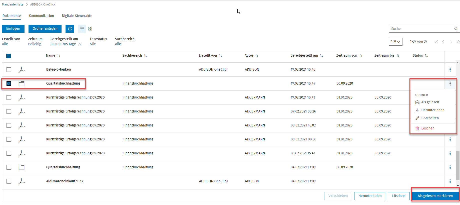Check the Aldi Wareneinkauf 13.12 checkbox
The height and width of the screenshot is (205, 460).
[x=9, y=181]
